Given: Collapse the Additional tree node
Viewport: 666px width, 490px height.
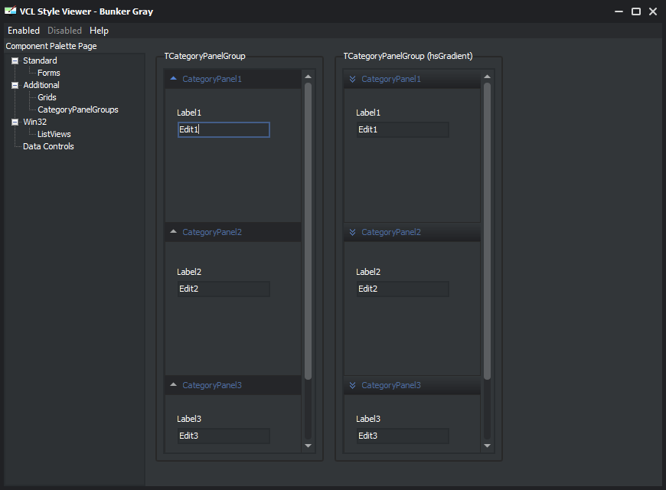Looking at the screenshot, I should [15, 86].
